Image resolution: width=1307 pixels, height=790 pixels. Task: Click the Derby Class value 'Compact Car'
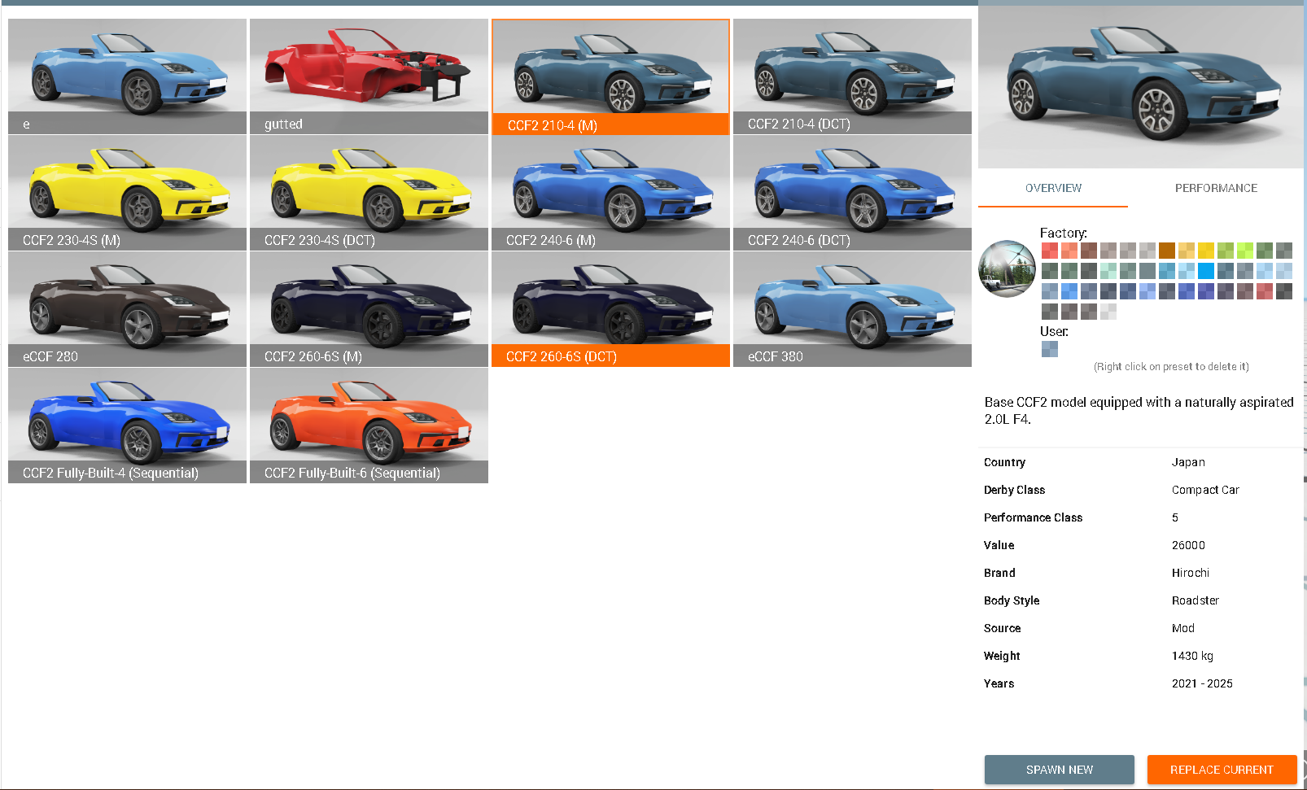click(x=1205, y=490)
